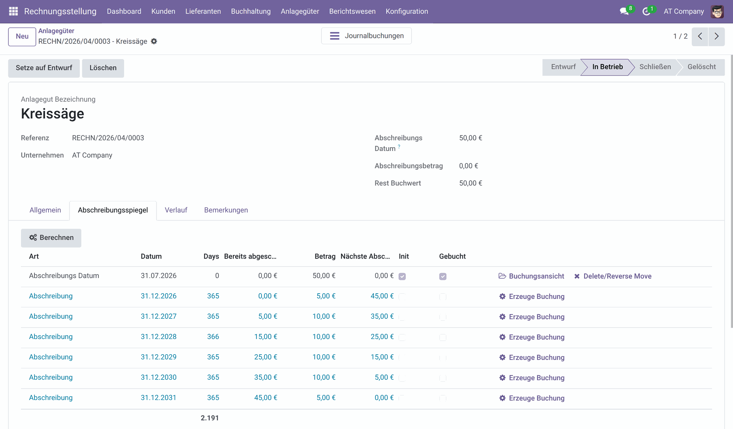Viewport: 733px width, 429px height.
Task: Open the apps grid menu icon
Action: coord(13,11)
